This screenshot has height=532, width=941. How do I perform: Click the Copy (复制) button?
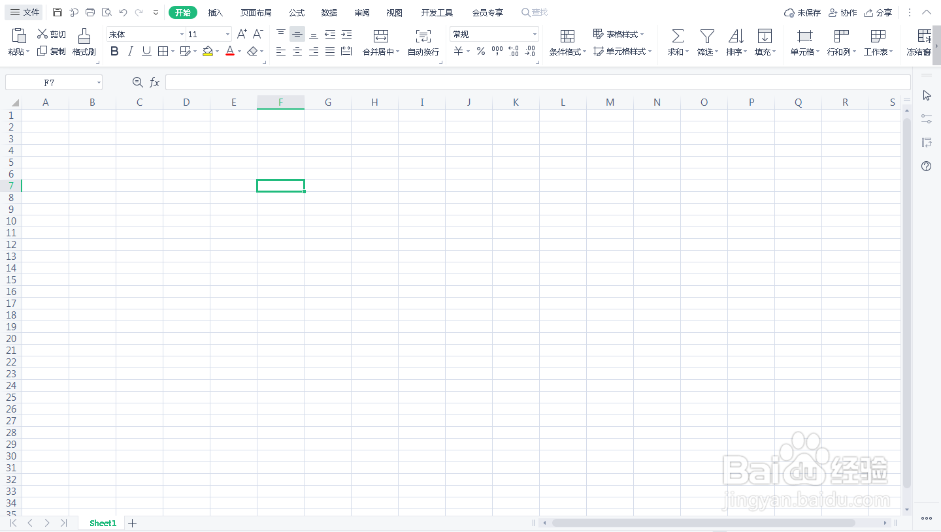coord(51,51)
